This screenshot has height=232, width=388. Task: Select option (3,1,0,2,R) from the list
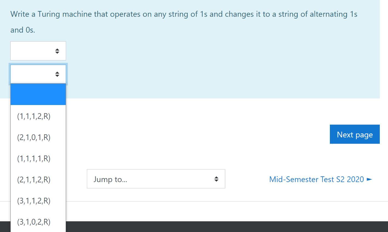pos(33,222)
